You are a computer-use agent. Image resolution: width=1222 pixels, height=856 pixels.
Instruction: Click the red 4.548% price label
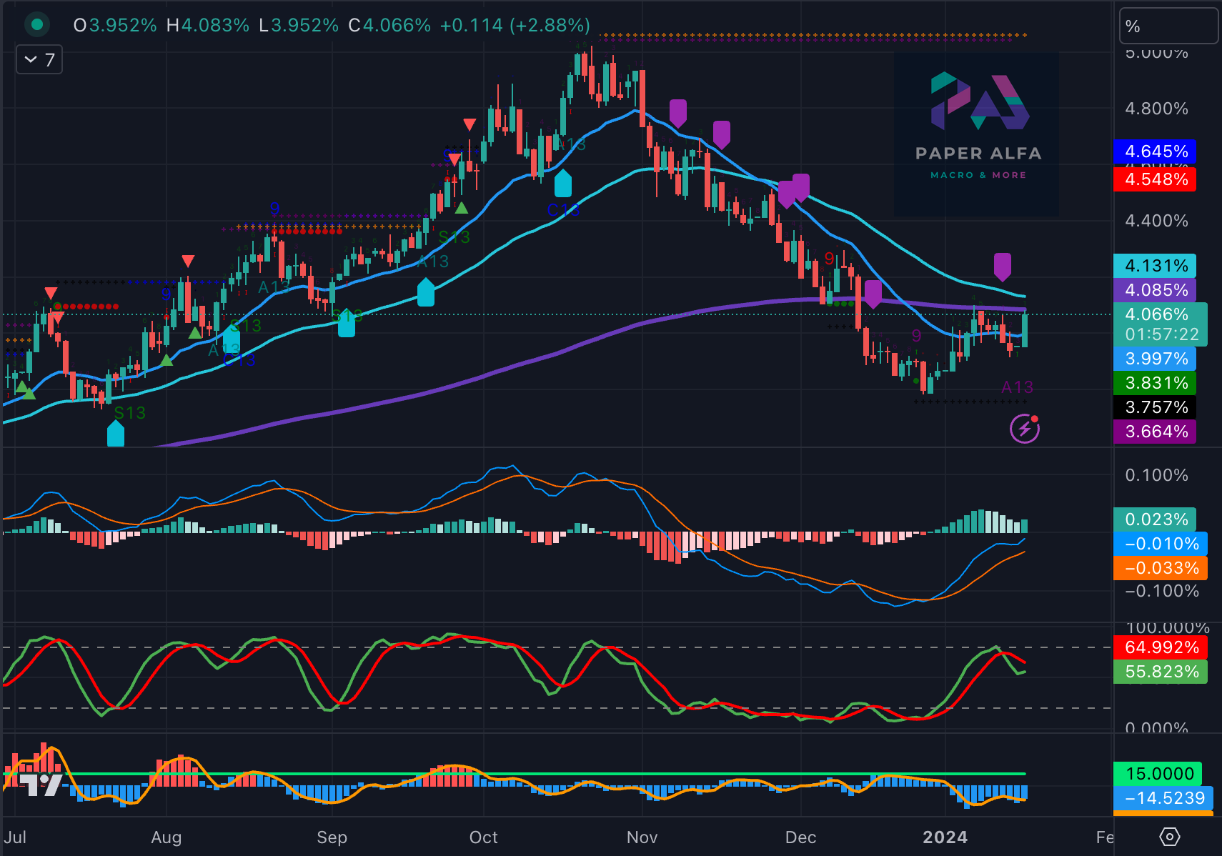(1155, 179)
